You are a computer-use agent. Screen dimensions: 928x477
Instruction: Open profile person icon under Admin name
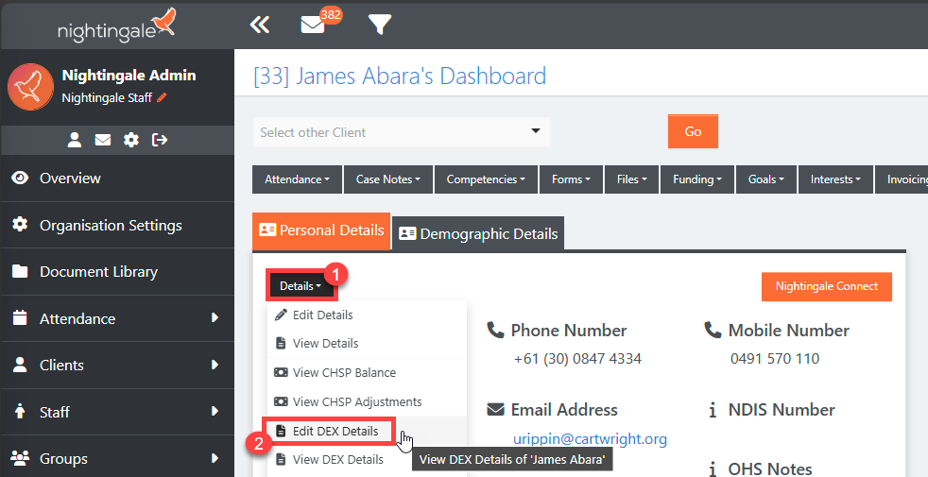click(75, 140)
